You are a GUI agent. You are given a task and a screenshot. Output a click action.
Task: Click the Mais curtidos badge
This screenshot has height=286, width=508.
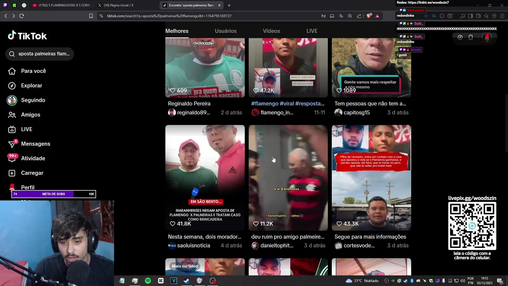coord(185,266)
